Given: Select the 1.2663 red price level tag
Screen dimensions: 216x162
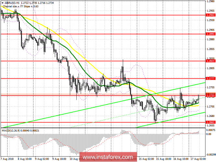Looking at the screenshot, I should coord(210,122).
